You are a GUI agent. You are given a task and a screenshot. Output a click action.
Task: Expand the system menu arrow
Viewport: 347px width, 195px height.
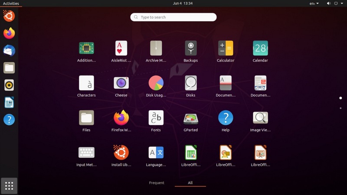[342, 3]
